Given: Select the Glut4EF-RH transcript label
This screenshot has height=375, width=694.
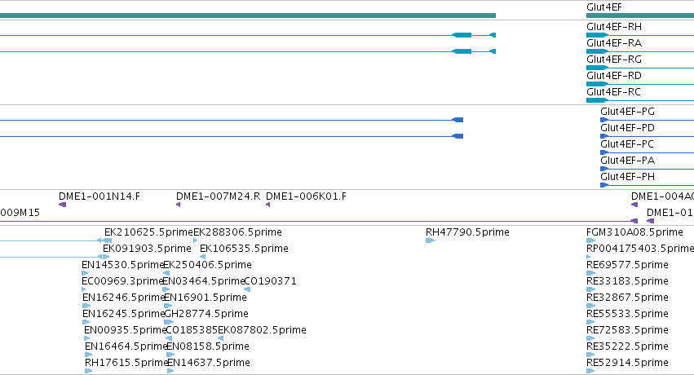Looking at the screenshot, I should [x=614, y=27].
